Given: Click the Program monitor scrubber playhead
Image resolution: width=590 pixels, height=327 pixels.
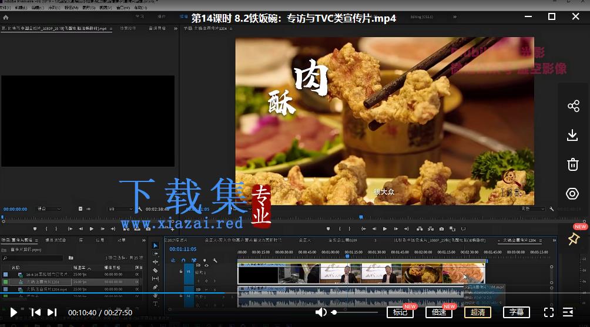Looking at the screenshot, I should click(x=361, y=217).
